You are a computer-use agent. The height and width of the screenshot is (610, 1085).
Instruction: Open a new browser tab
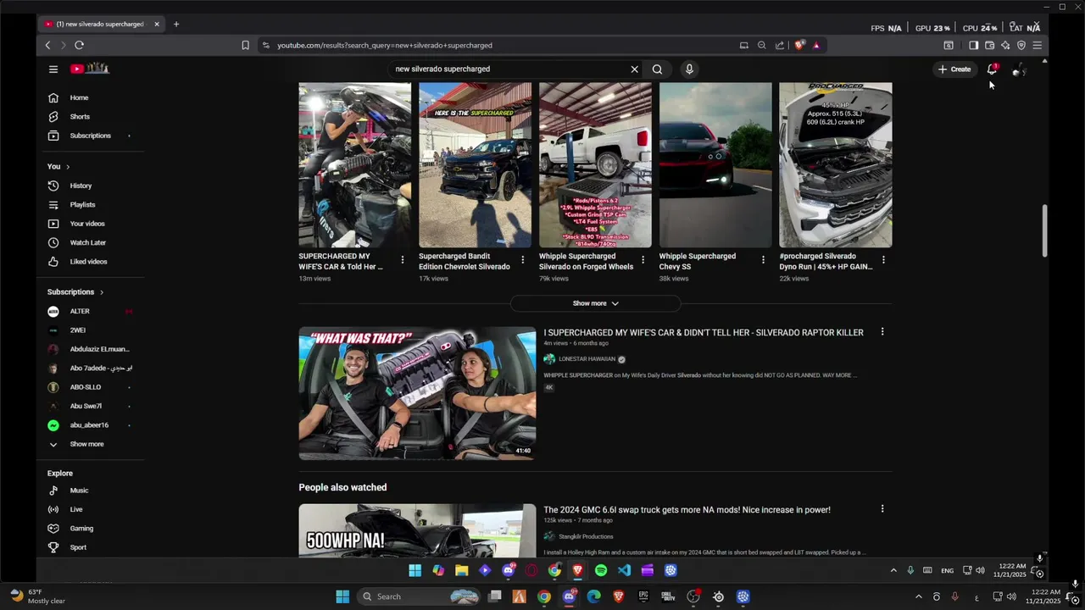tap(176, 24)
